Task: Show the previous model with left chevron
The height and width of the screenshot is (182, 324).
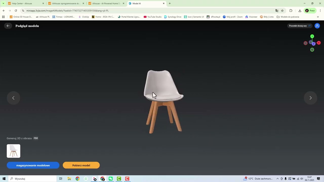Action: point(13,98)
